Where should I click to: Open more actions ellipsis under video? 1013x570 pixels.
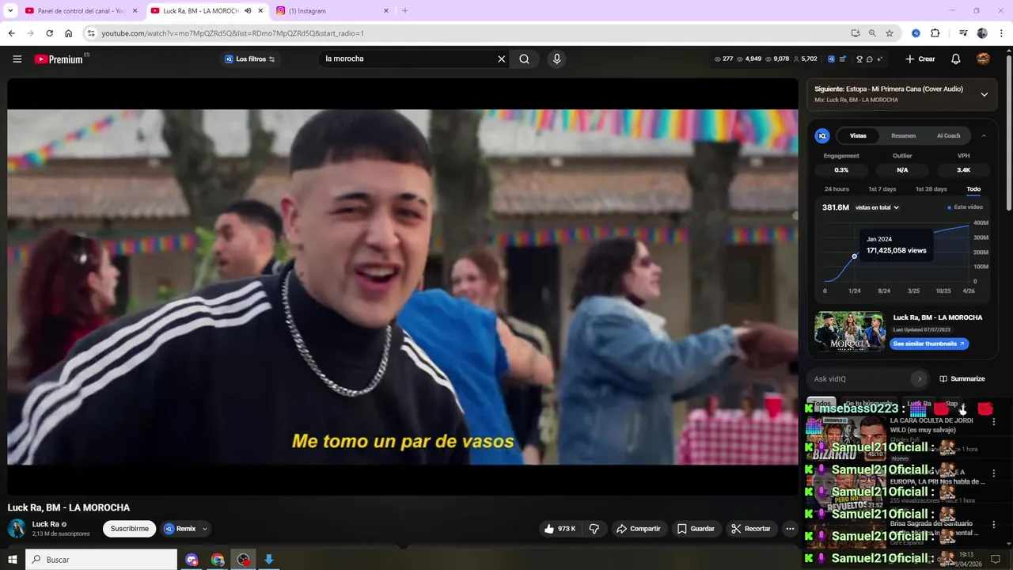click(x=790, y=529)
